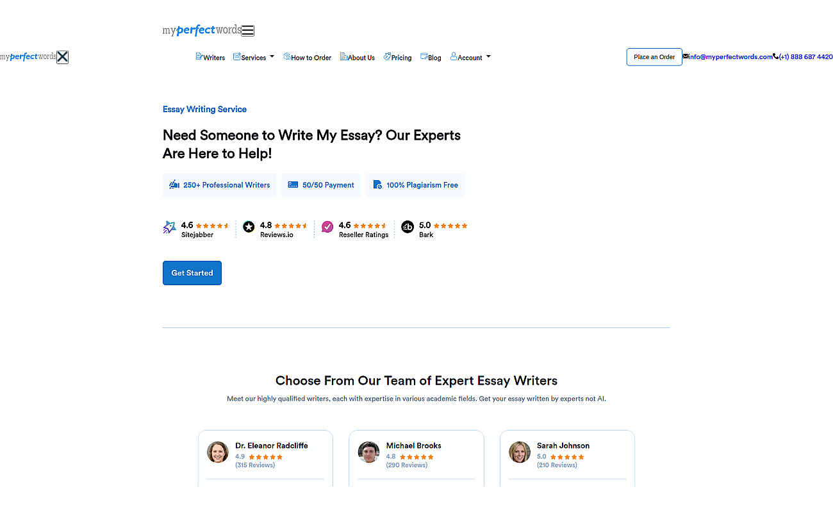Screen dimensions: 833x505
Task: Open Sarah Johnson's writer card
Action: pyautogui.click(x=567, y=458)
